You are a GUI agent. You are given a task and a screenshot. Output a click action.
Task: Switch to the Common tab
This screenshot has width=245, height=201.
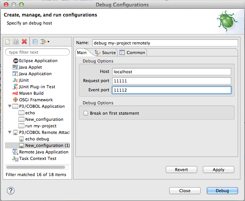pyautogui.click(x=132, y=53)
